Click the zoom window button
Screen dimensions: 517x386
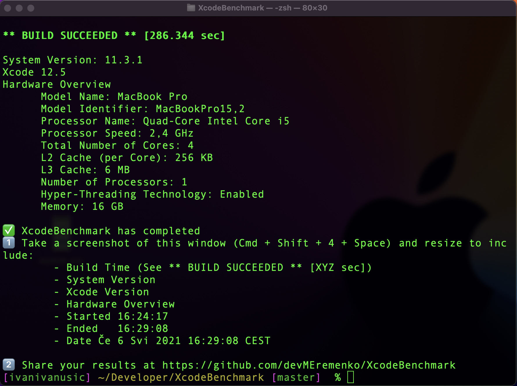[x=31, y=8]
